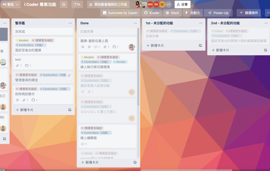Click the Models label on 面試官後台的題庫 card
The height and width of the screenshot is (171, 270).
pyautogui.click(x=22, y=40)
